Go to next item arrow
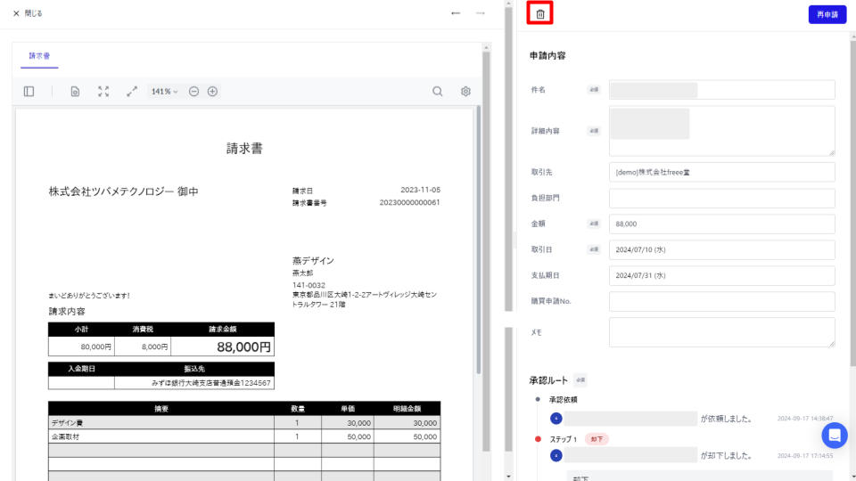 (480, 13)
